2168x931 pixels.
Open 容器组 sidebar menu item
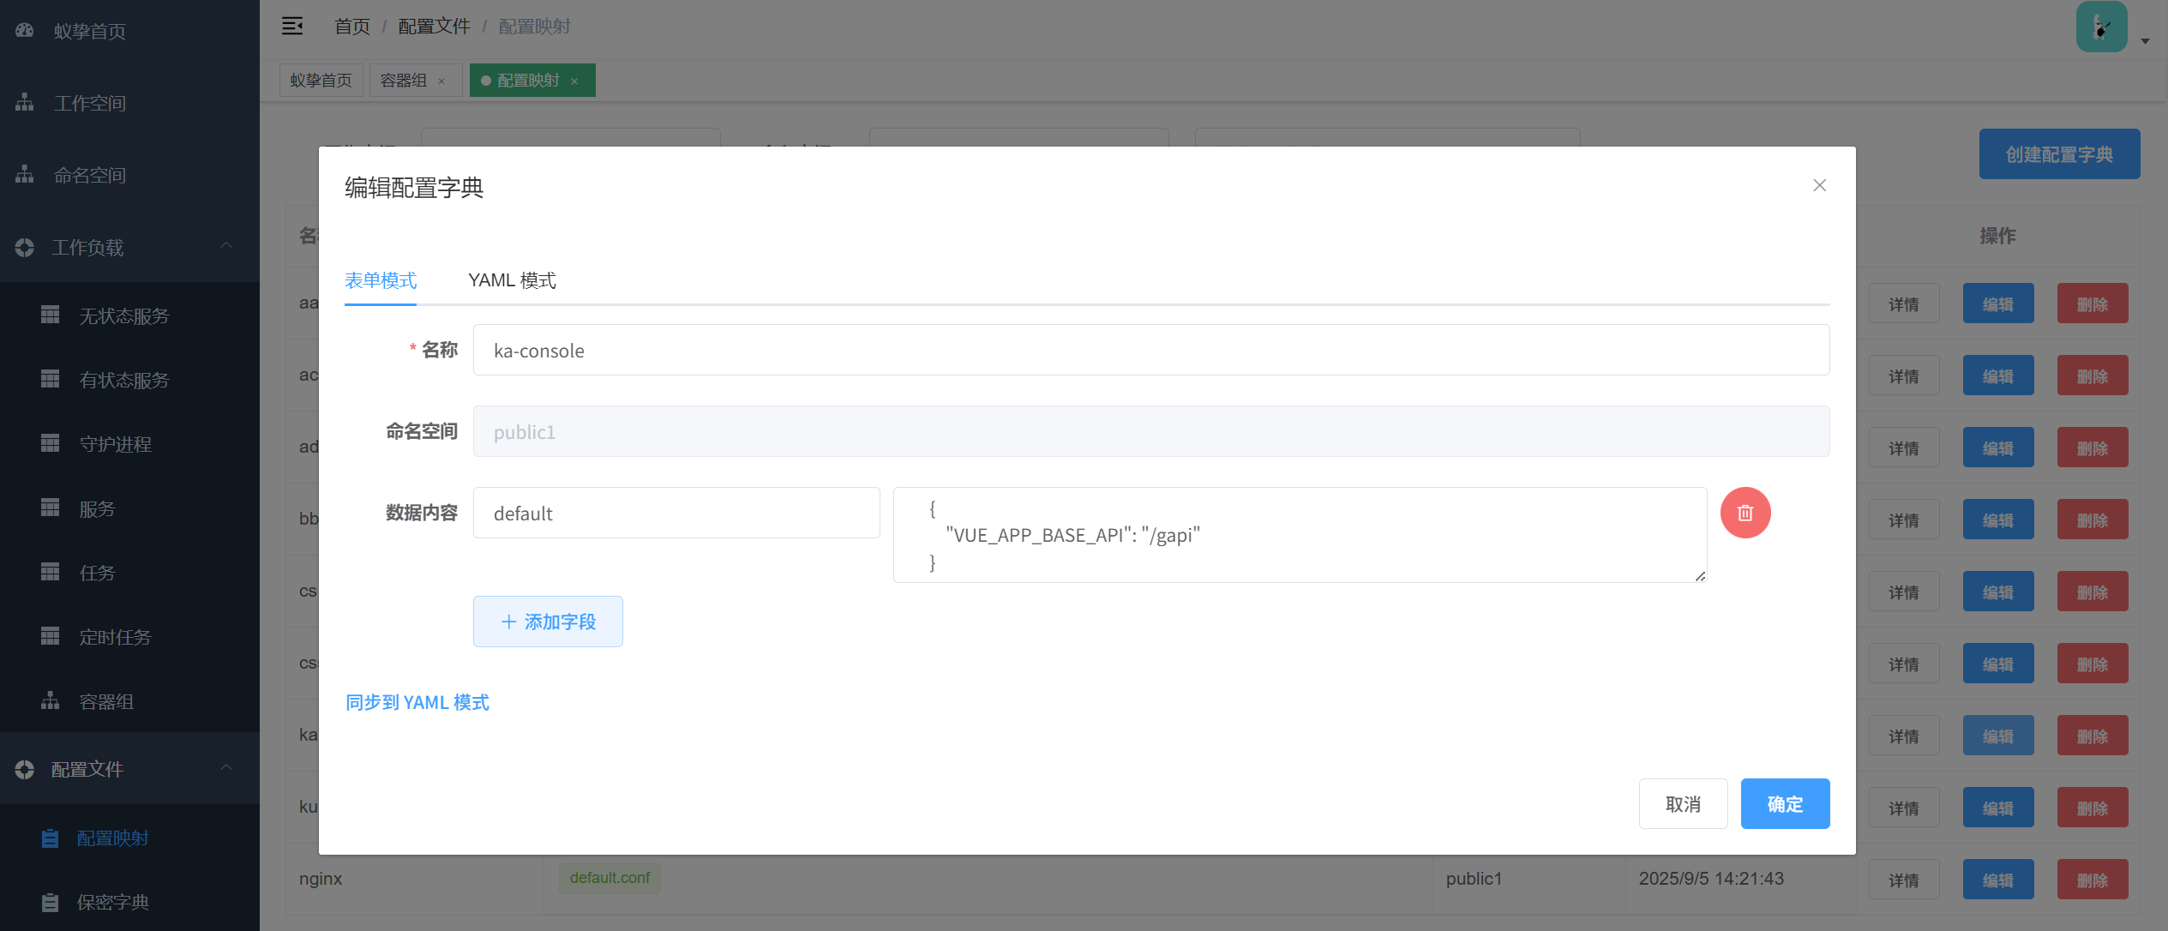[105, 701]
